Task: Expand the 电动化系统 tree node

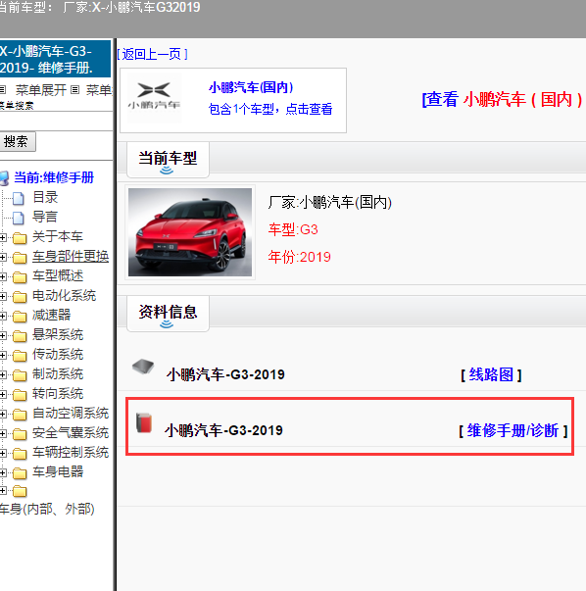Action: coord(3,296)
